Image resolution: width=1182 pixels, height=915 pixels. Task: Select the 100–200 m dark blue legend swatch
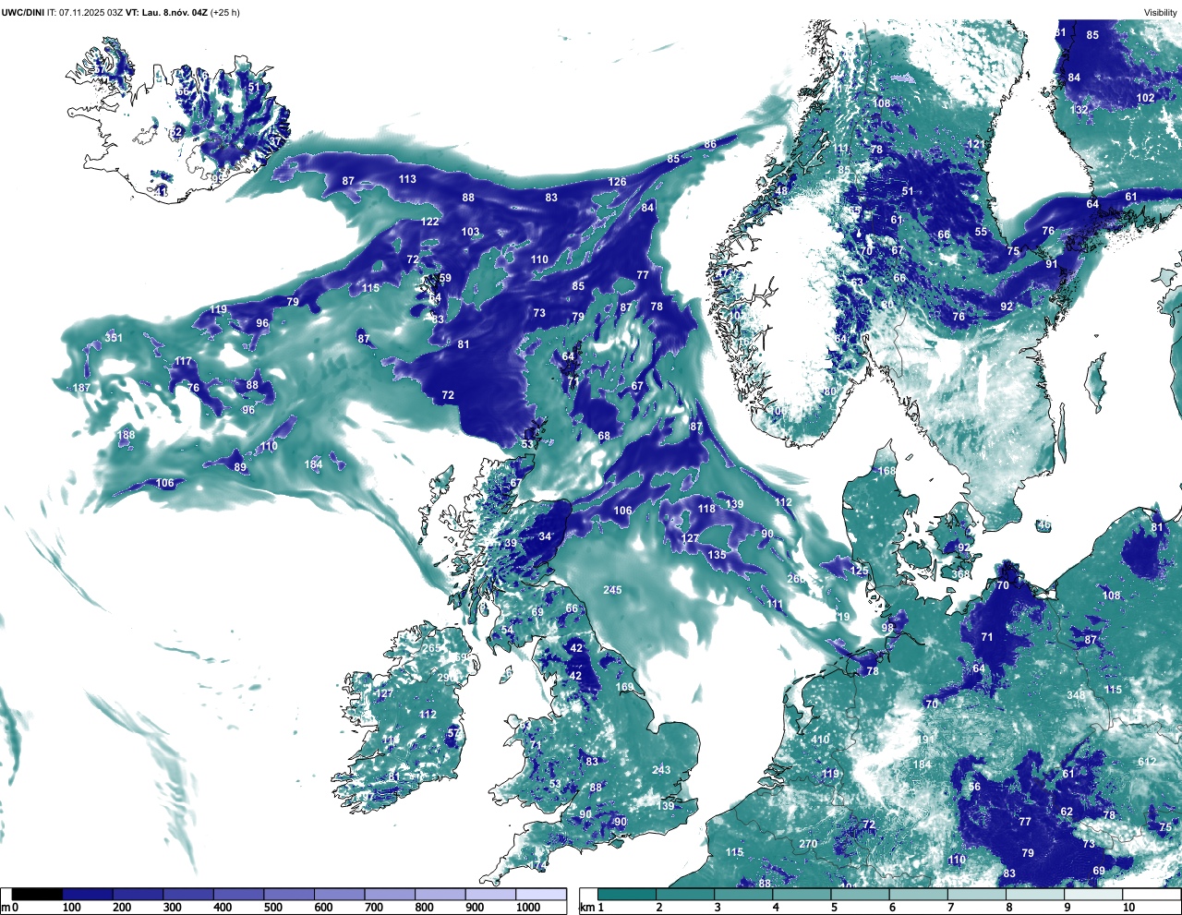(x=88, y=895)
